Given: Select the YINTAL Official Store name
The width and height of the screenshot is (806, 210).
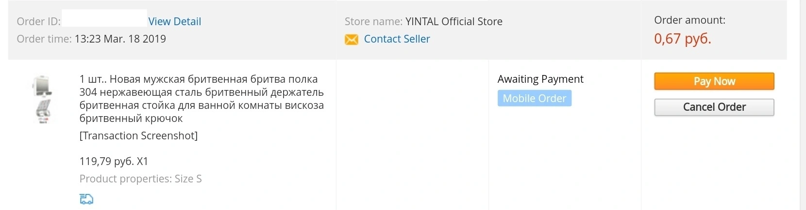Looking at the screenshot, I should (x=454, y=21).
